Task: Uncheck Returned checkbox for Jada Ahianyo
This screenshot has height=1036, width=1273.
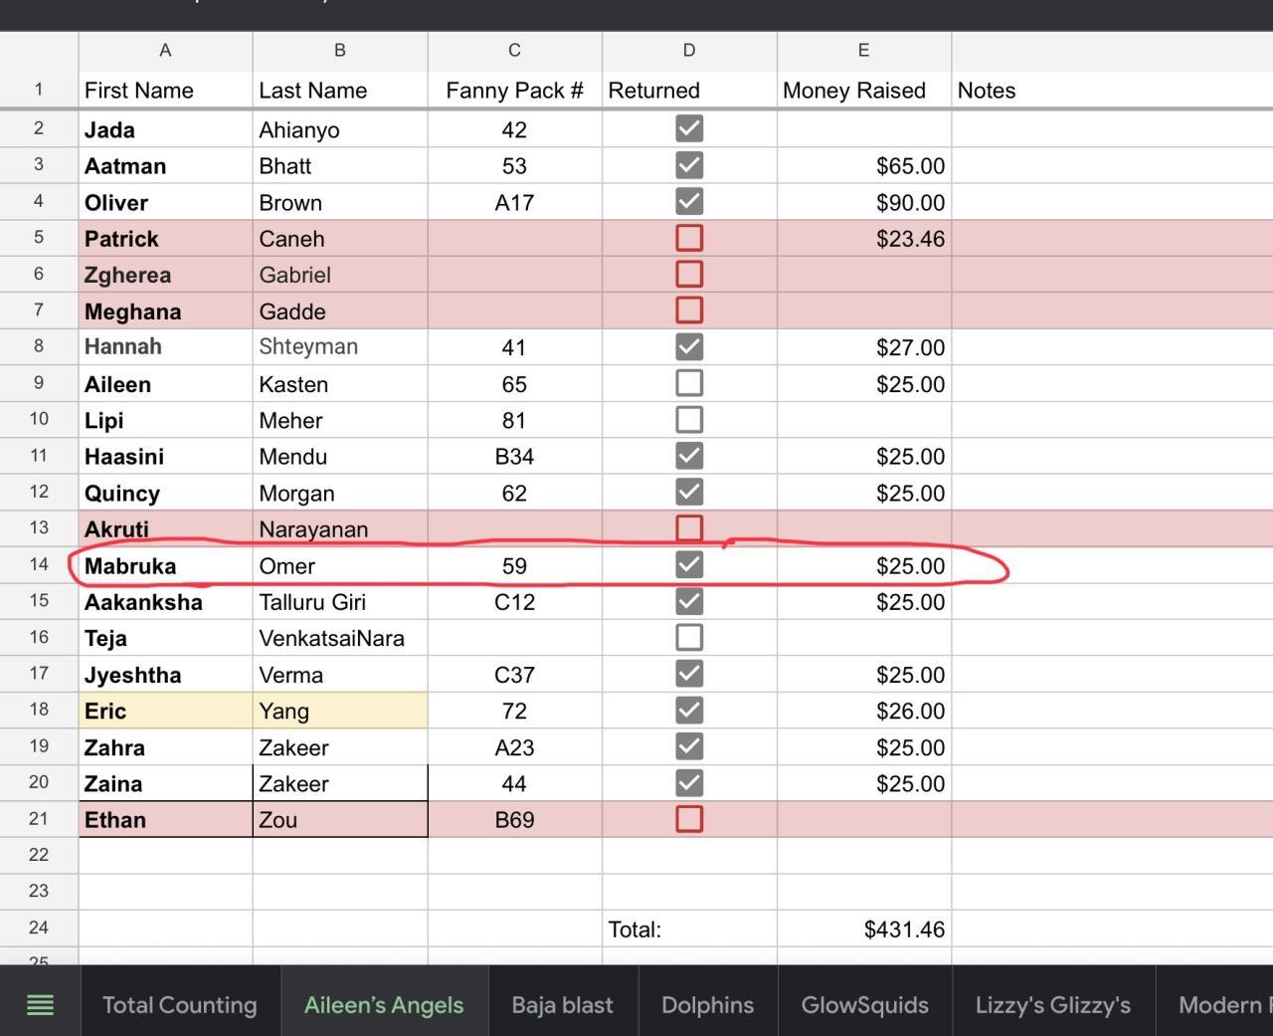Action: click(689, 128)
